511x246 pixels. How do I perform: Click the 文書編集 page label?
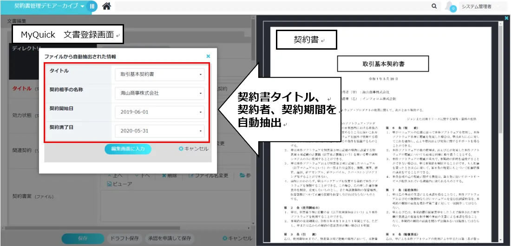point(17,21)
